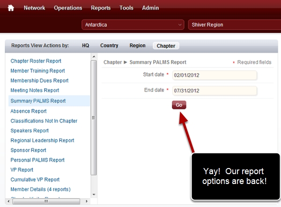Open the Admin menu
281x207 pixels.
click(150, 8)
